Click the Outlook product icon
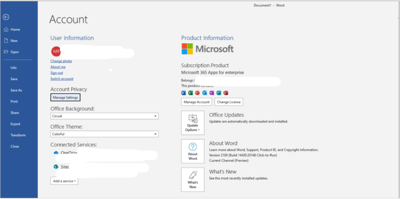Screen dimensions: 400x199 [204, 93]
